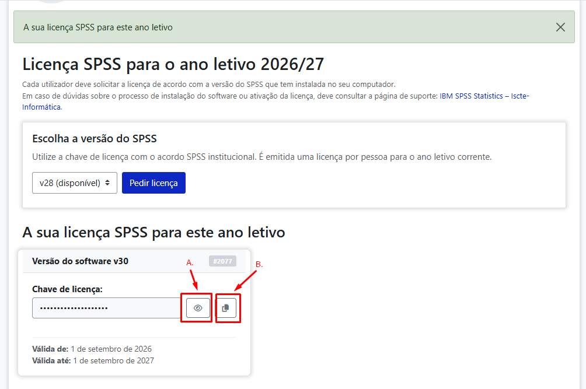The height and width of the screenshot is (389, 586).
Task: Click the masked license key field
Action: (106, 308)
